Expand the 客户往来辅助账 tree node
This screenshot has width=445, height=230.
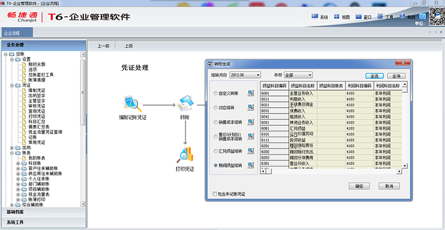[x=18, y=169]
